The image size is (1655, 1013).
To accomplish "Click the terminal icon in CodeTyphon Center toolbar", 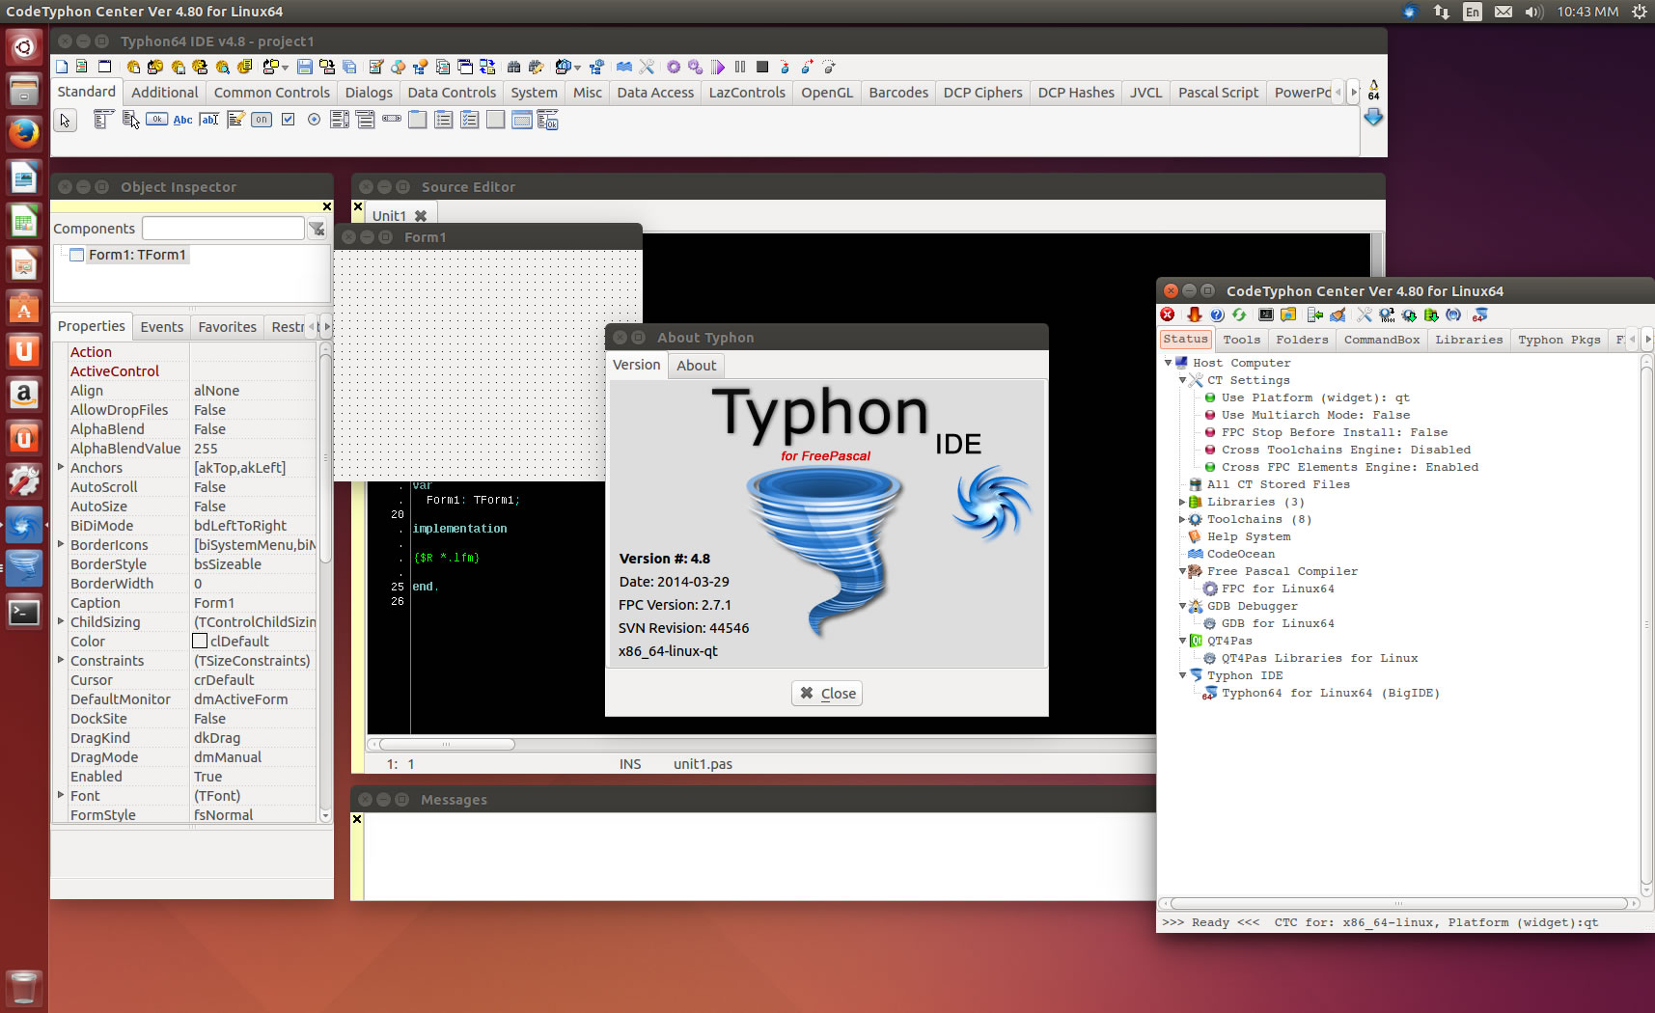I will [1266, 315].
